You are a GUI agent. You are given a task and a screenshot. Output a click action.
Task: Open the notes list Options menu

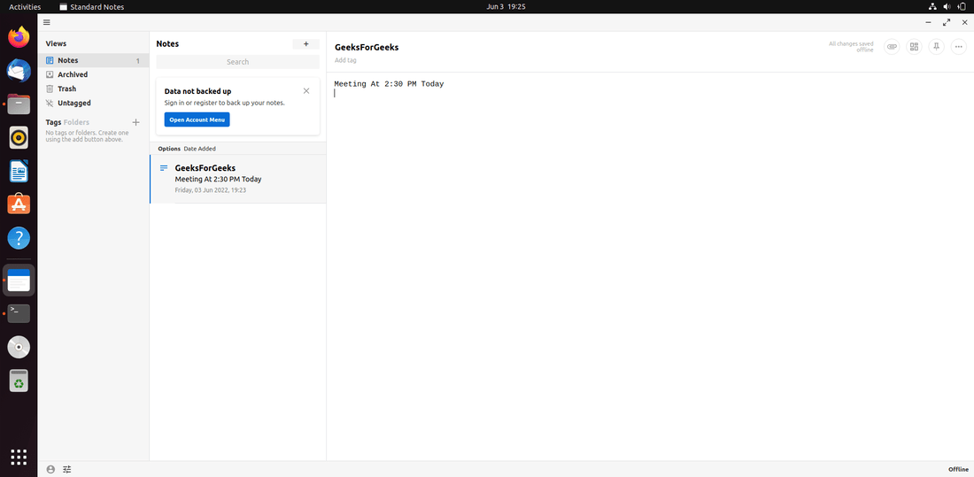point(169,149)
